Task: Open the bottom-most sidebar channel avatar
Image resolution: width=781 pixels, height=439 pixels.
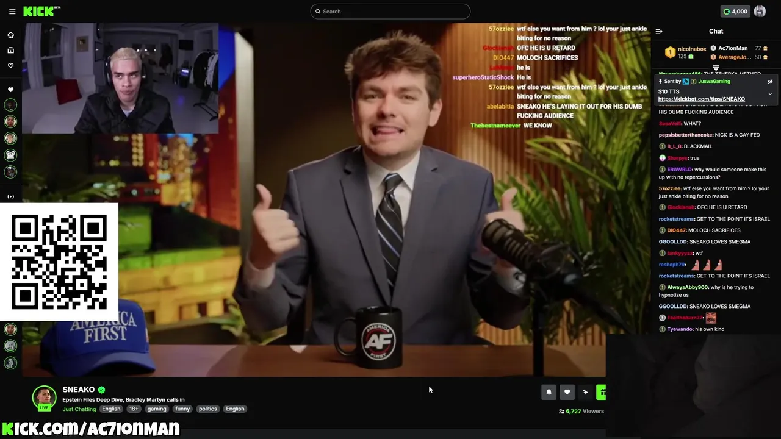Action: point(10,363)
